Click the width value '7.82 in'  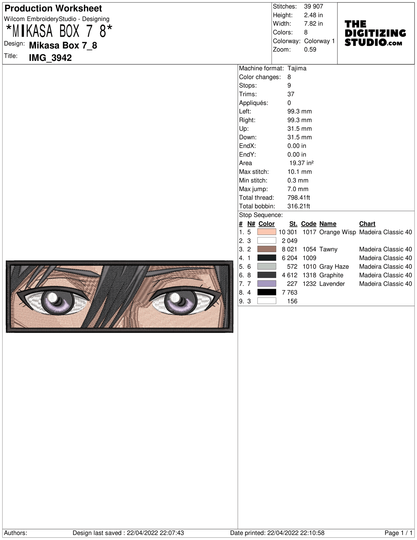pyautogui.click(x=313, y=24)
